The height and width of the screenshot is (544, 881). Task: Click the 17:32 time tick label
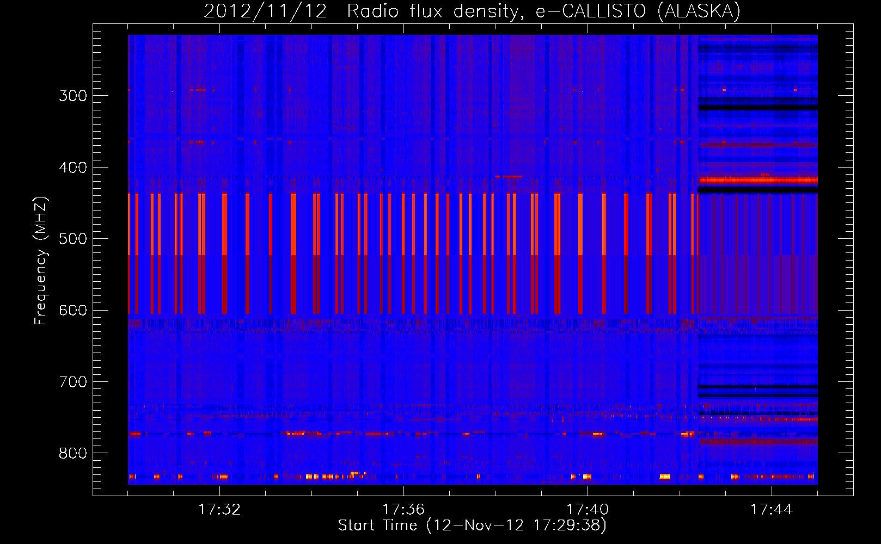click(x=219, y=509)
